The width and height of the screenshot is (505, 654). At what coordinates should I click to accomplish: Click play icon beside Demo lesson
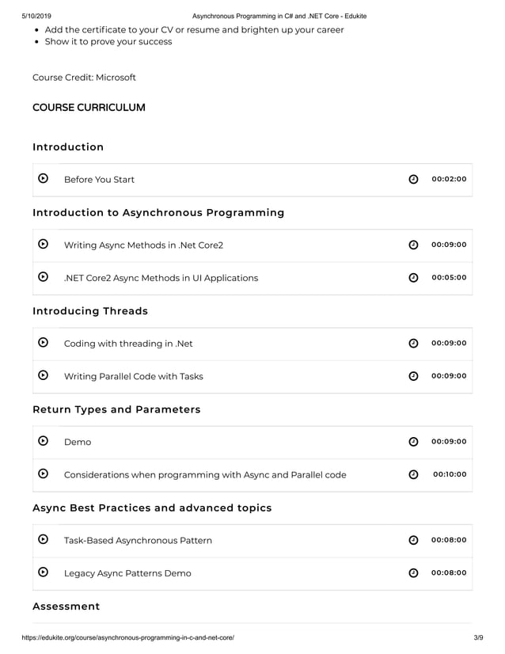point(43,441)
